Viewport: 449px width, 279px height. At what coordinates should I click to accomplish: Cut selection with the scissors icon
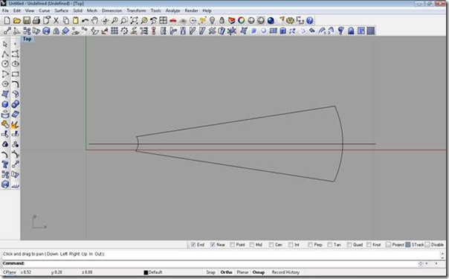coord(56,20)
